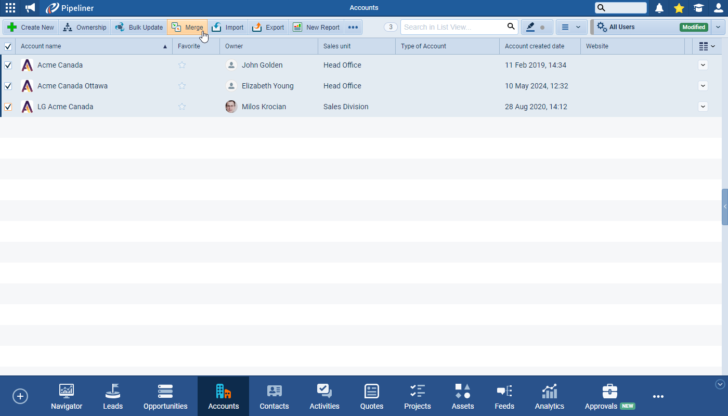Click the Search in List View field

tap(452, 27)
